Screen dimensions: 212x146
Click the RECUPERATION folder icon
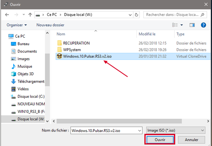pyautogui.click(x=60, y=43)
